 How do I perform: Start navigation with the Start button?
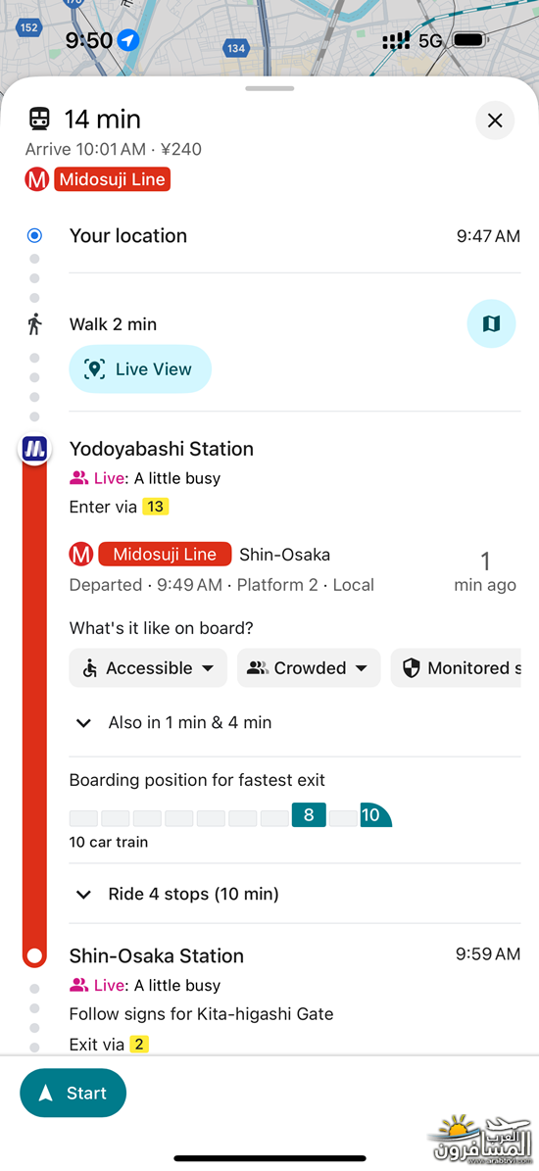click(73, 1093)
